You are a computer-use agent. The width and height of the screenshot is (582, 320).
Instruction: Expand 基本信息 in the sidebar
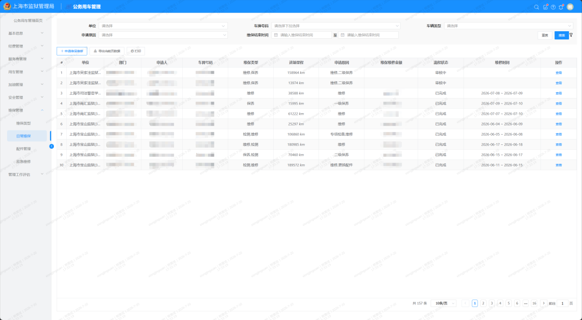pyautogui.click(x=26, y=33)
